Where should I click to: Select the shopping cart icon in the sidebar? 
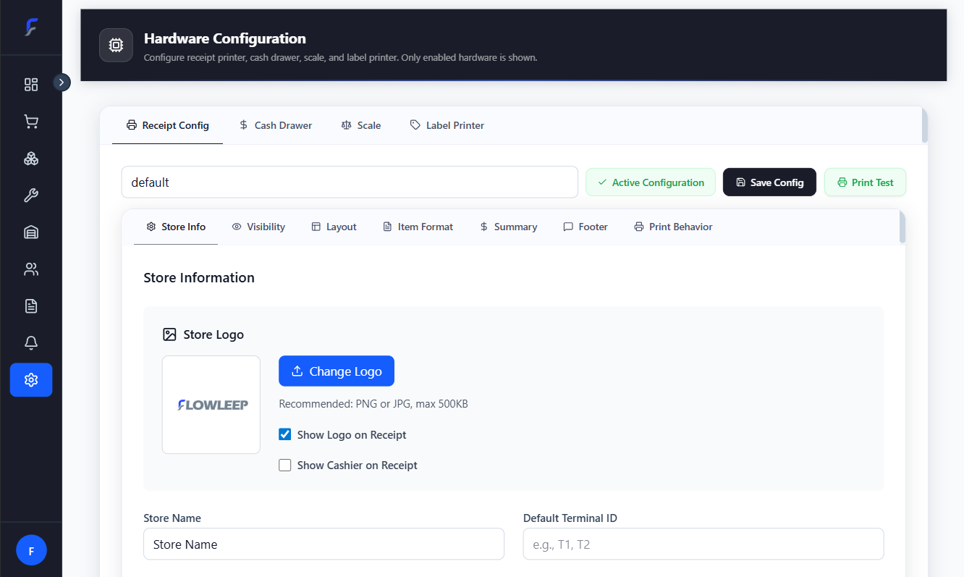click(x=31, y=121)
